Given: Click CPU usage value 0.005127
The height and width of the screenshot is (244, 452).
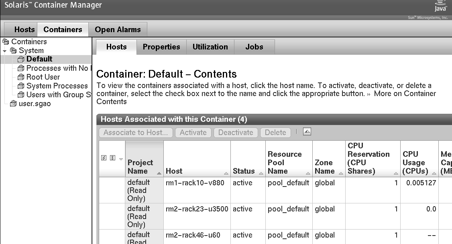Looking at the screenshot, I should click(421, 183).
